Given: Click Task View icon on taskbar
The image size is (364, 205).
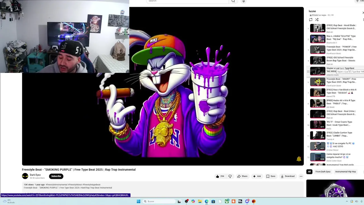Looking at the screenshot, I should 179,202.
